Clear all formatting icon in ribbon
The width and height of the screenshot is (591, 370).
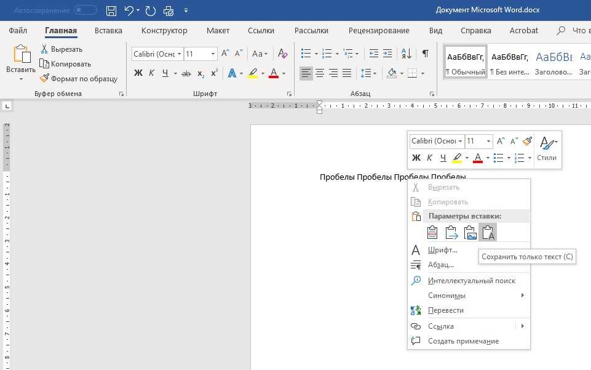pos(283,54)
